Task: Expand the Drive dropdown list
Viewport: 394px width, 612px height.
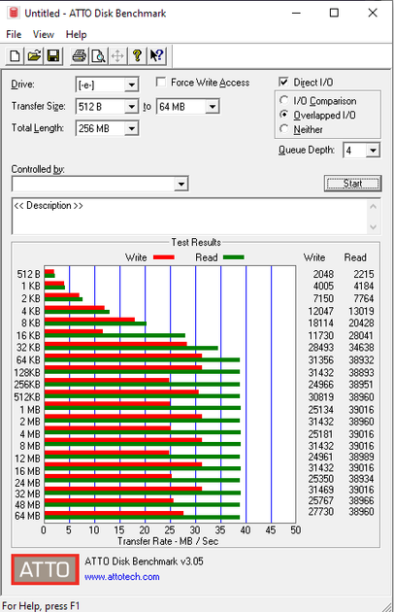Action: pos(131,85)
